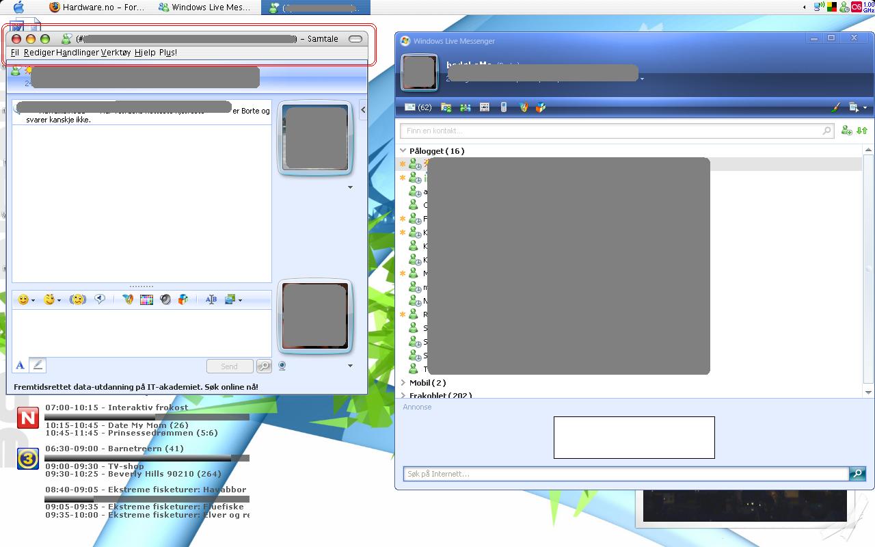Click the IT-akademiet ad text link

136,387
